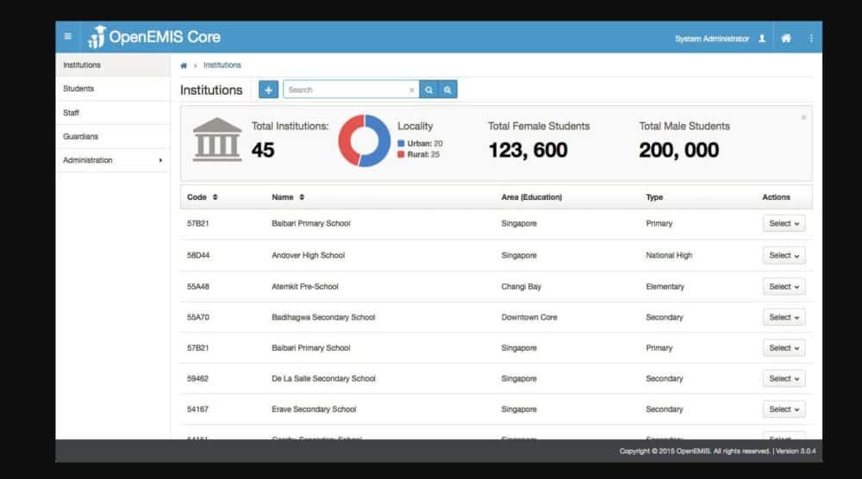The width and height of the screenshot is (862, 479).
Task: Click the breadcrumb home icon
Action: tap(184, 65)
